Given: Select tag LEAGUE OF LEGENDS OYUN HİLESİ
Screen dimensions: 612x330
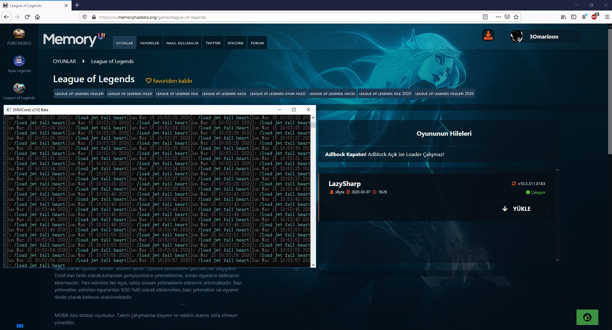Looking at the screenshot, I should [278, 94].
